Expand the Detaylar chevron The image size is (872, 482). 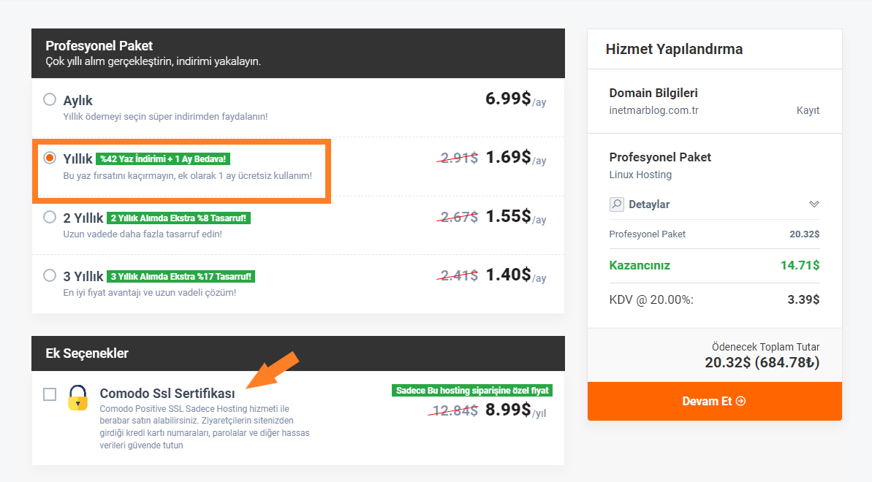814,204
